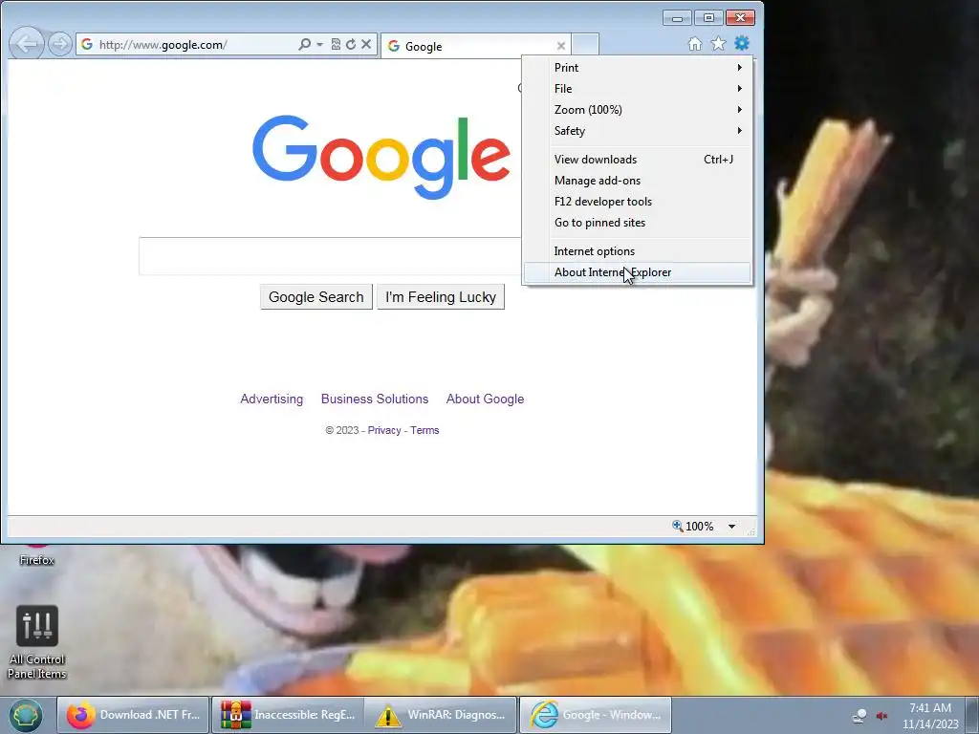Open the Advertising link
The image size is (979, 734).
(272, 399)
